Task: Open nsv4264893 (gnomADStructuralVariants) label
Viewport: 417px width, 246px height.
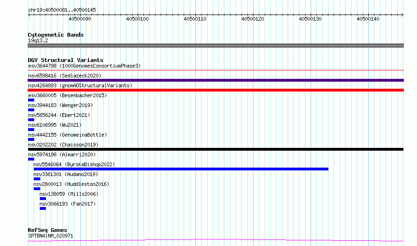Action: pyautogui.click(x=80, y=85)
